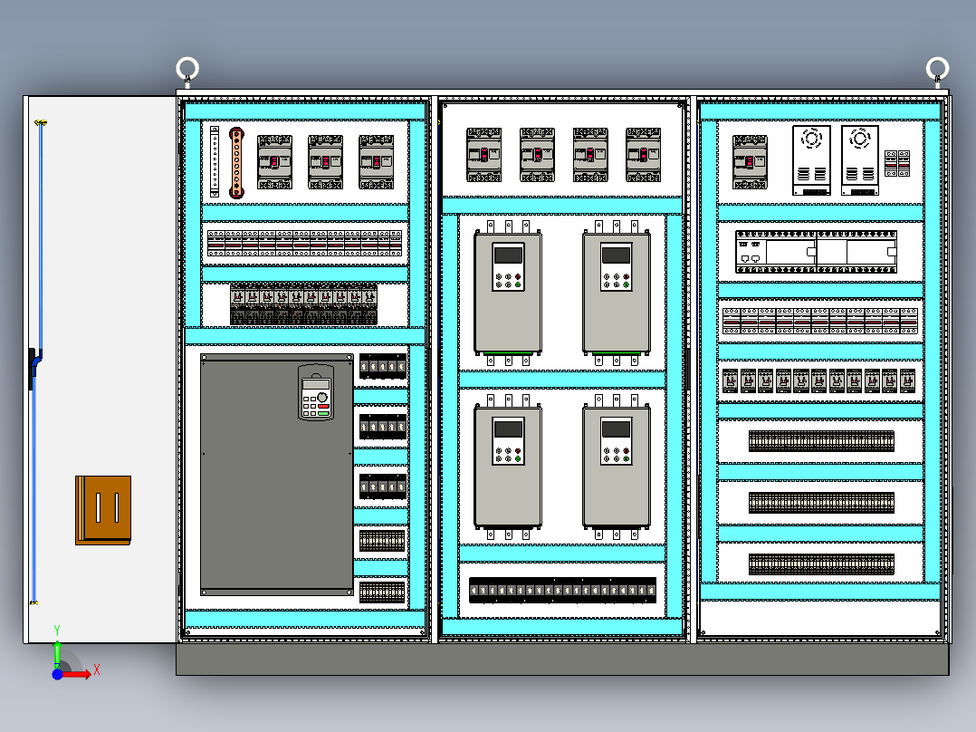Select the grey cabinet base plinth
This screenshot has width=976, height=732.
pos(563,660)
